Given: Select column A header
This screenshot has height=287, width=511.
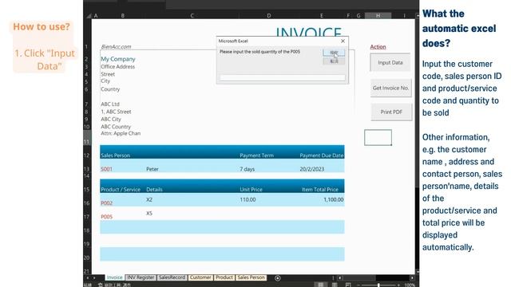Looking at the screenshot, I should pyautogui.click(x=96, y=15).
